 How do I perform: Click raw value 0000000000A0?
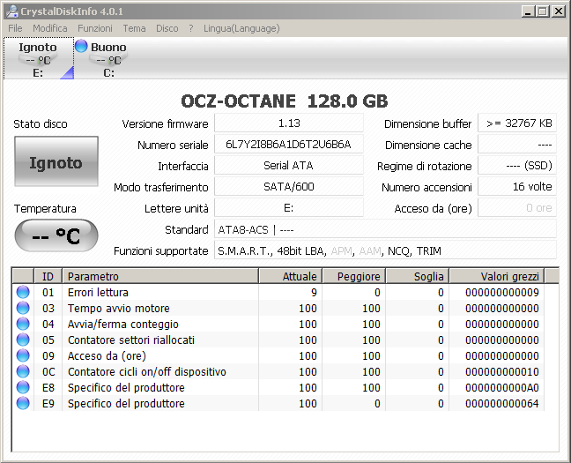[501, 387]
